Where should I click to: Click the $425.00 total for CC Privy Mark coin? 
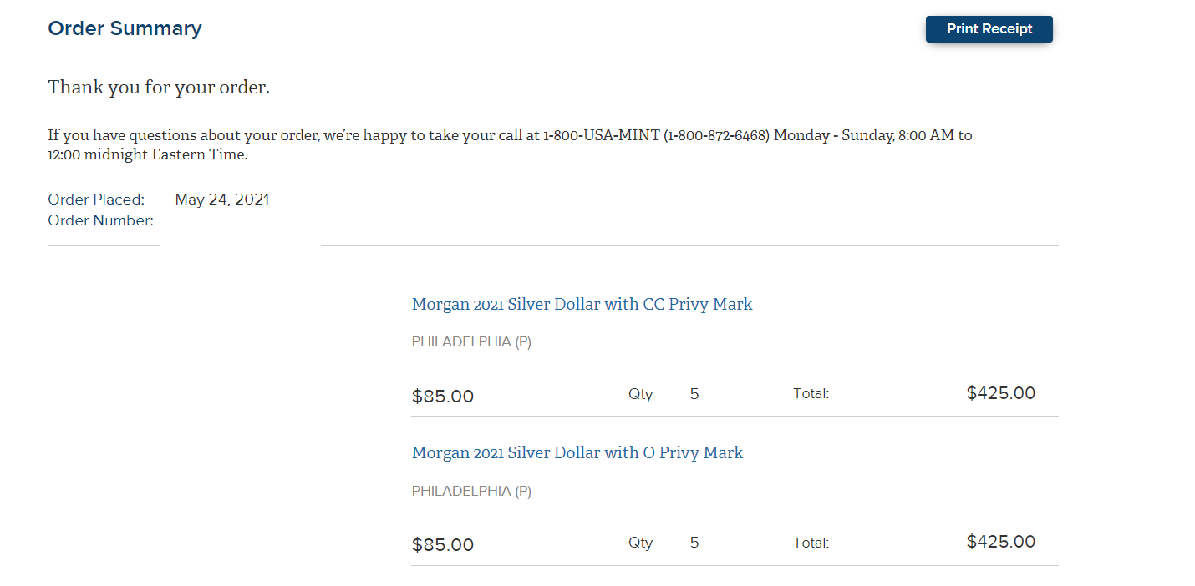tap(1001, 393)
